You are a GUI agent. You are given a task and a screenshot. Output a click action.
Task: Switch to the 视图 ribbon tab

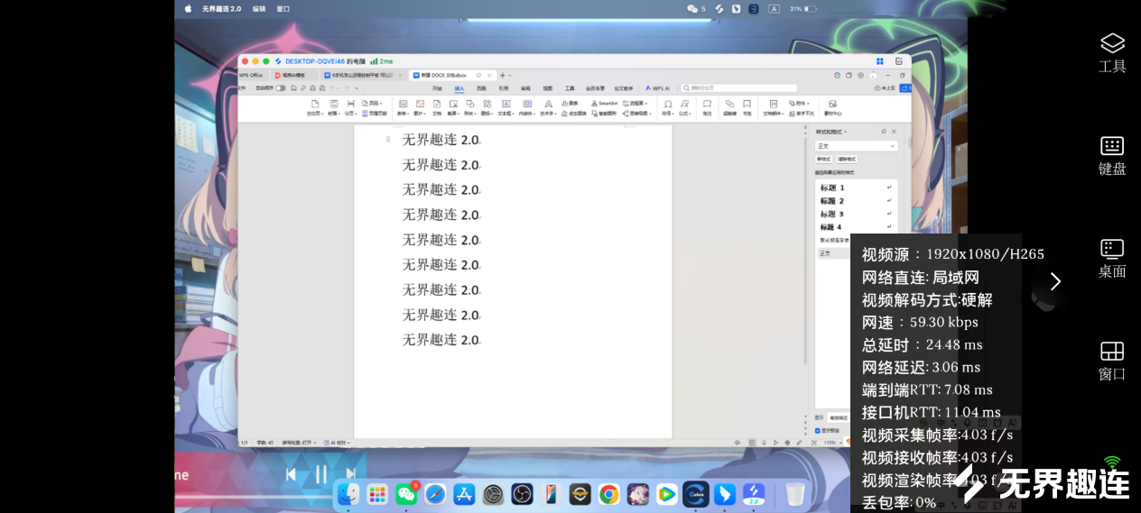pyautogui.click(x=548, y=88)
